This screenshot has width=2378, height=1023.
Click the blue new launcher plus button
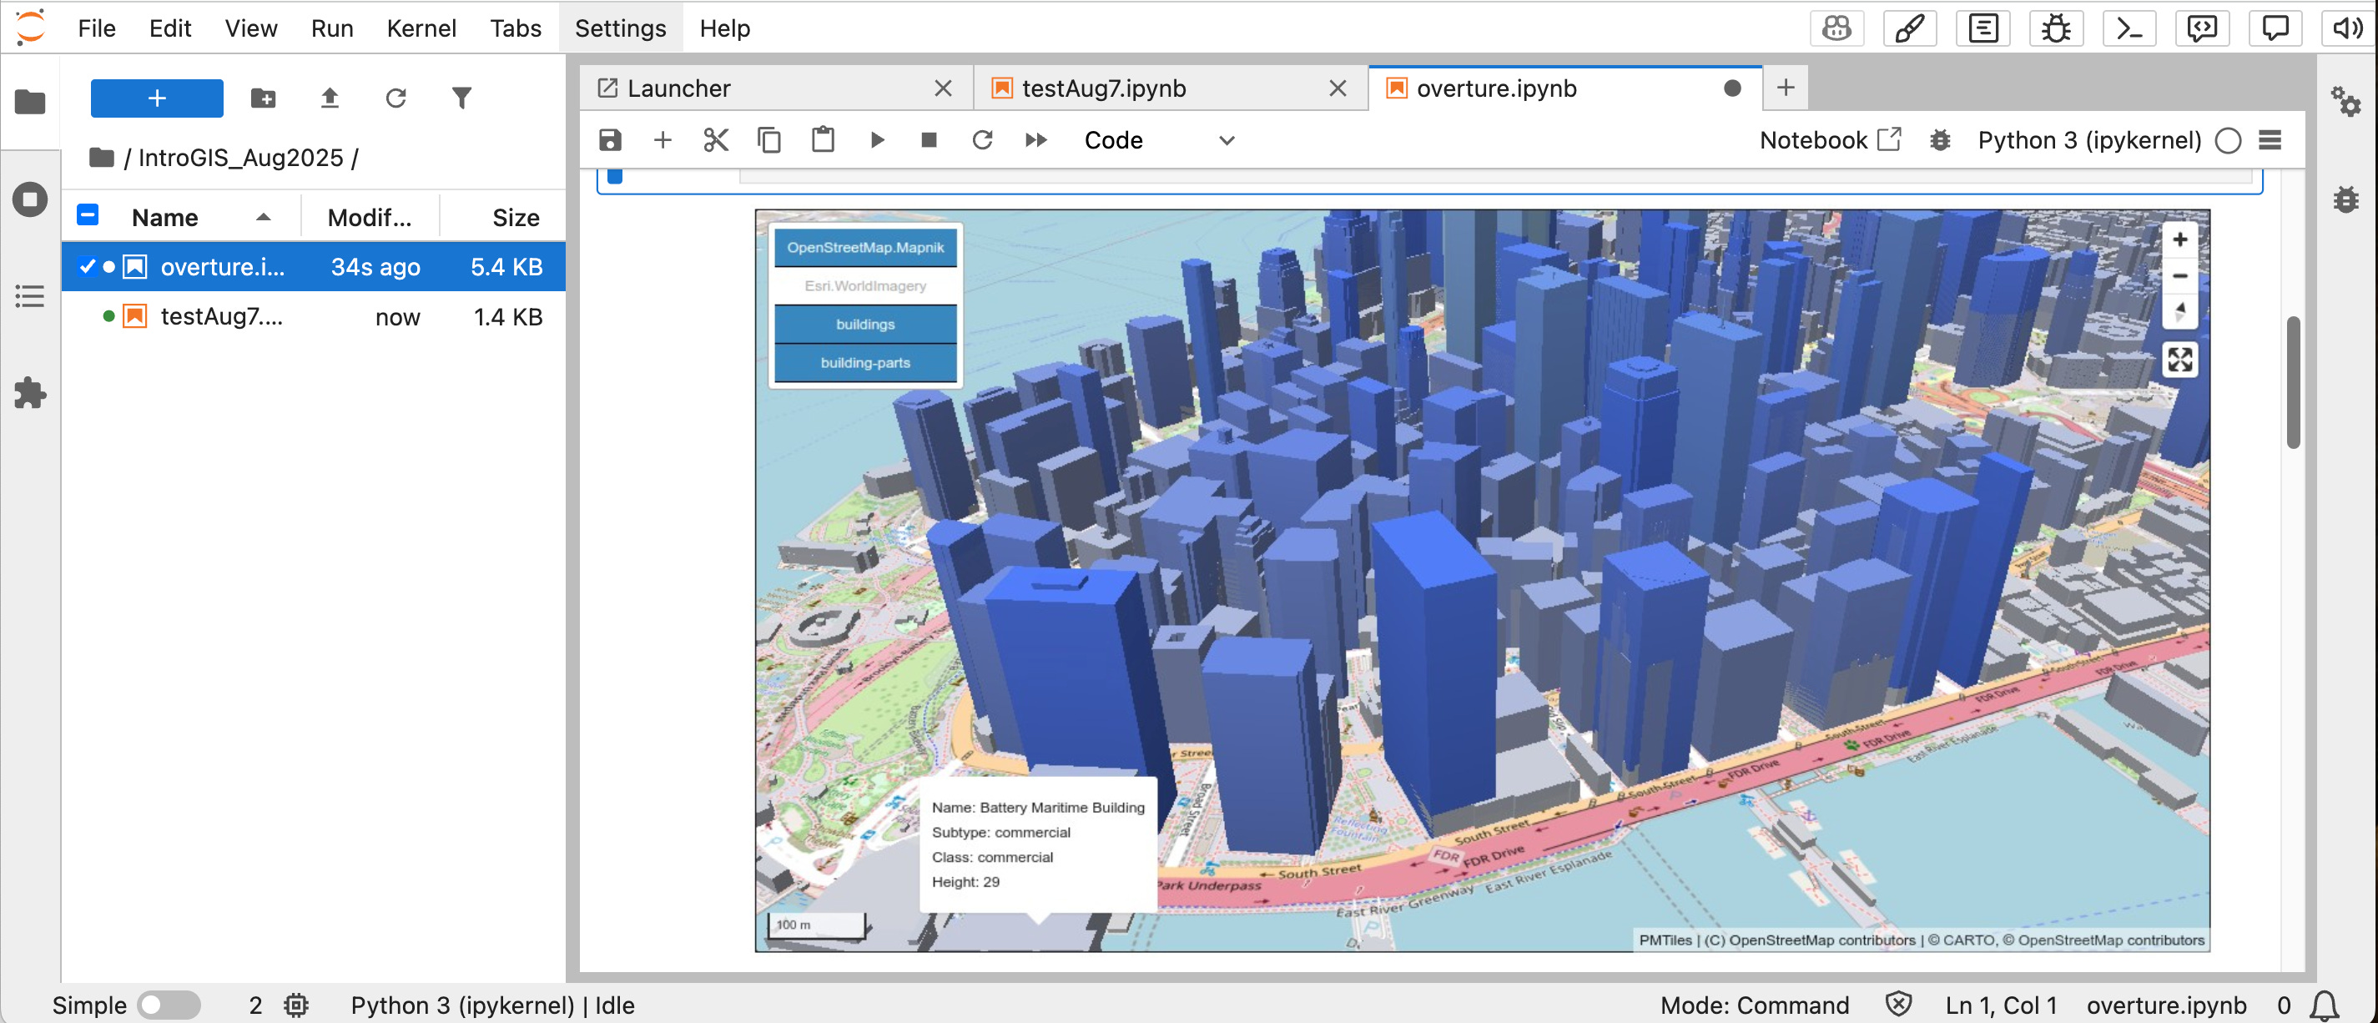click(157, 98)
